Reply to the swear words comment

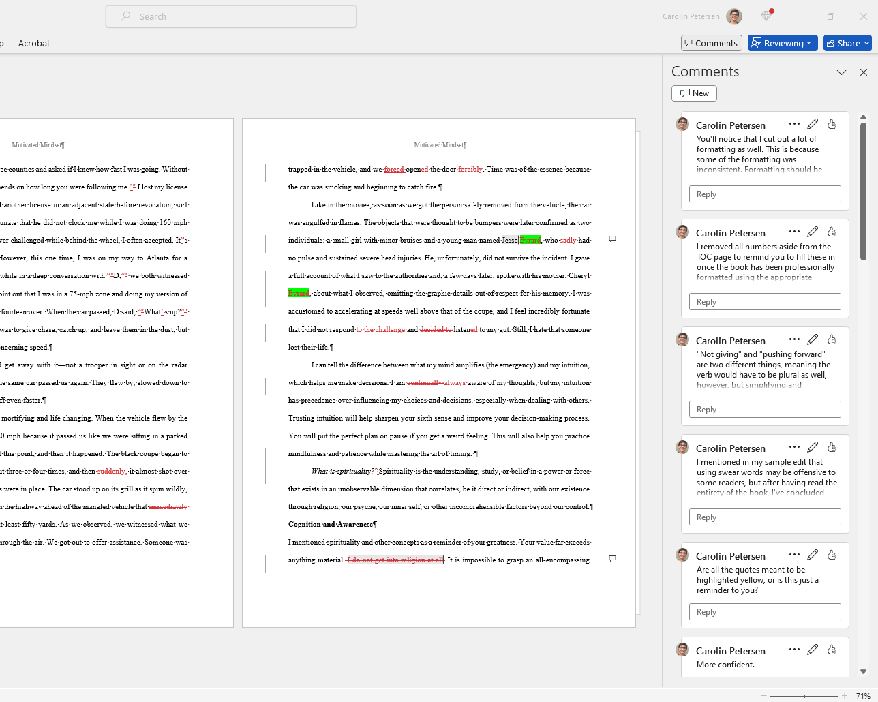[764, 517]
